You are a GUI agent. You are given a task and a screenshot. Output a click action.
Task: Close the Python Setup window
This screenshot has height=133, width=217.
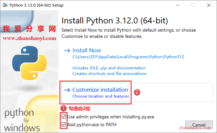[209, 5]
